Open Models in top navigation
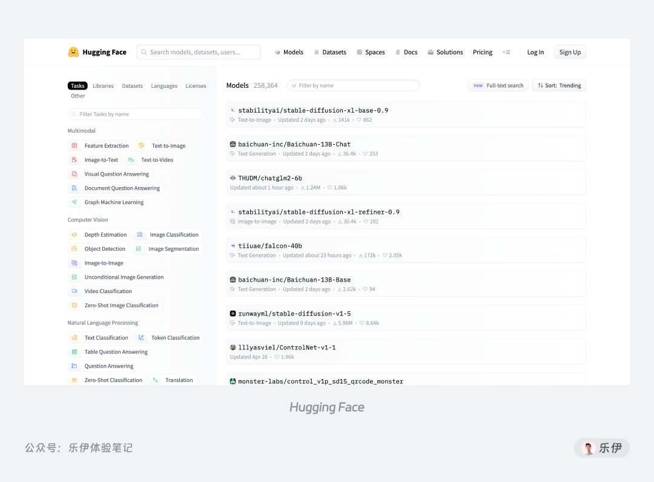 point(289,52)
